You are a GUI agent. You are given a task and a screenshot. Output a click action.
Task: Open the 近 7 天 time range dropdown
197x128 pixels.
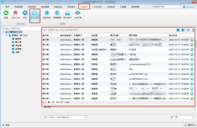(193, 117)
